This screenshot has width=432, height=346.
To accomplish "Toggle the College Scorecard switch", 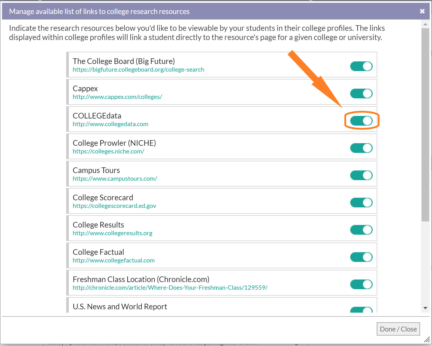I will pos(361,203).
